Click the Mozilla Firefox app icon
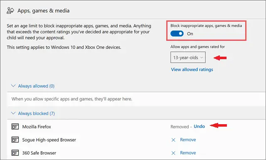Image resolution: width=266 pixels, height=160 pixels. tap(15, 127)
